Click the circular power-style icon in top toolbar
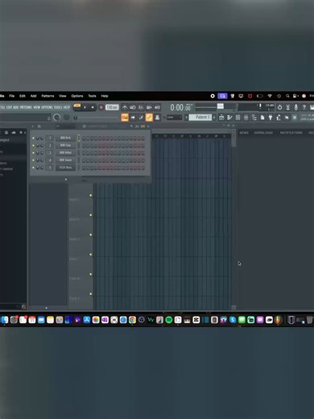Viewport: 314px width, 419px height. pos(279,107)
